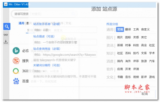Select the 科技 group option
Image resolution: width=160 pixels, height=102 pixels.
pyautogui.click(x=136, y=45)
